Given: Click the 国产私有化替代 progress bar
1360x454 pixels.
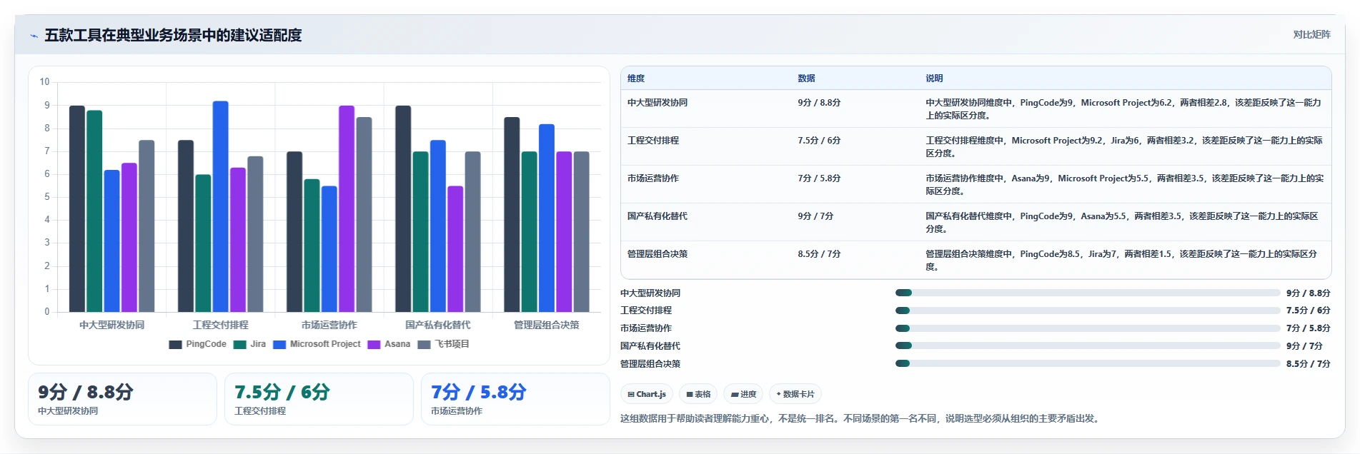Looking at the screenshot, I should coord(1088,345).
